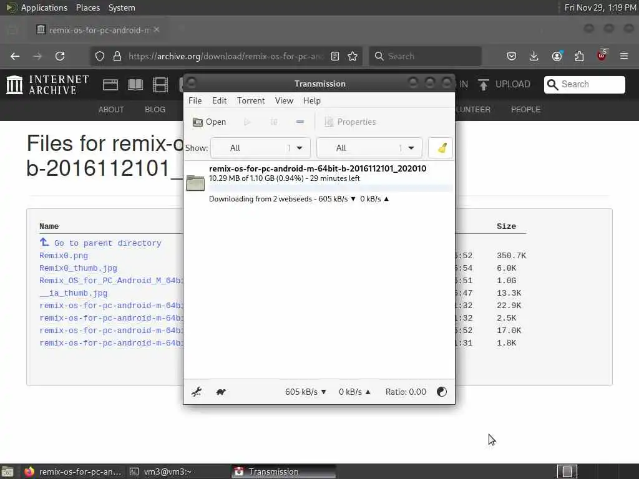The height and width of the screenshot is (479, 639).
Task: Click the Internet Archive Search box
Action: coord(584,84)
